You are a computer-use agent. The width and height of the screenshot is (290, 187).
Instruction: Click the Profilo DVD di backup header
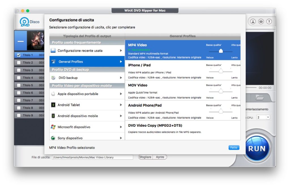pyautogui.click(x=87, y=70)
